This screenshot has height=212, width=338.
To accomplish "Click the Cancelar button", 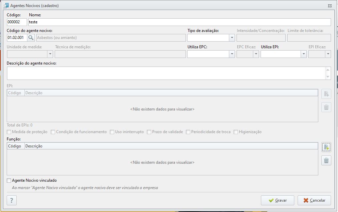I will pyautogui.click(x=314, y=200).
